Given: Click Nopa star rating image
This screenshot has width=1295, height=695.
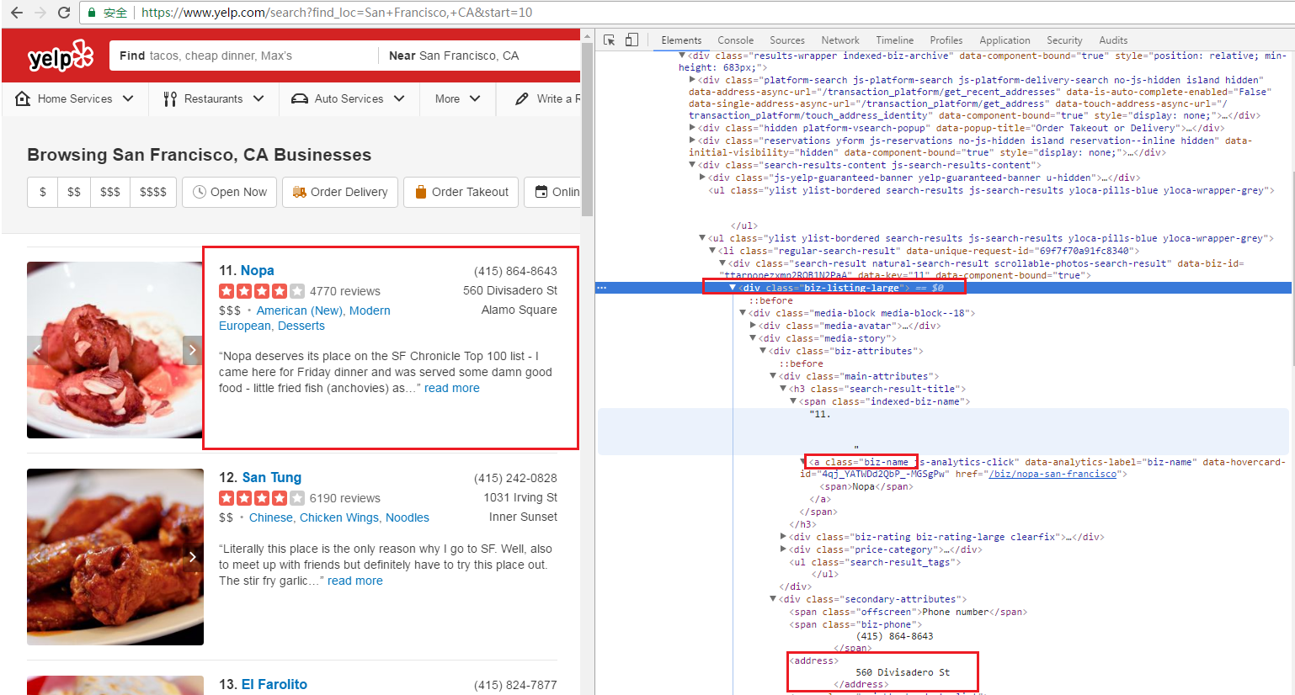Looking at the screenshot, I should 262,291.
